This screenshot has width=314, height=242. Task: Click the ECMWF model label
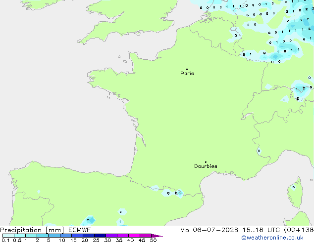tap(80, 230)
